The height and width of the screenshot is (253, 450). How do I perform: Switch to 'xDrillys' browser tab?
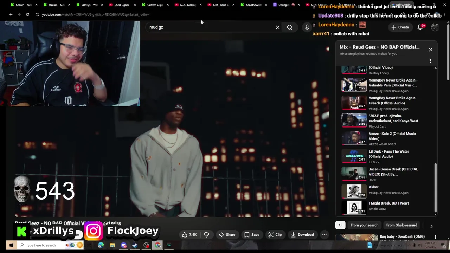click(x=89, y=5)
